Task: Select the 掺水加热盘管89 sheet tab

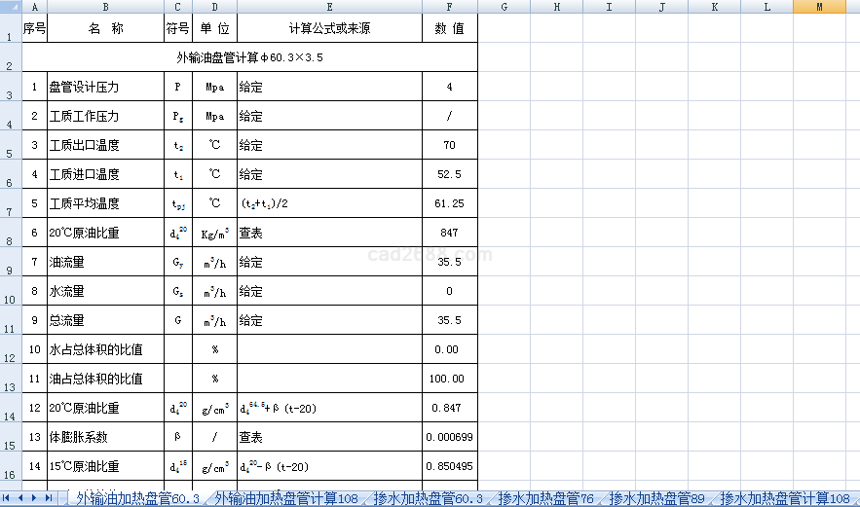Action: coord(656,498)
